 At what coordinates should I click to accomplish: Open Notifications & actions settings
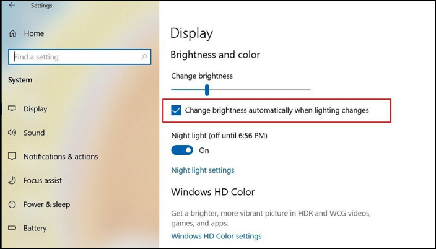tap(61, 157)
